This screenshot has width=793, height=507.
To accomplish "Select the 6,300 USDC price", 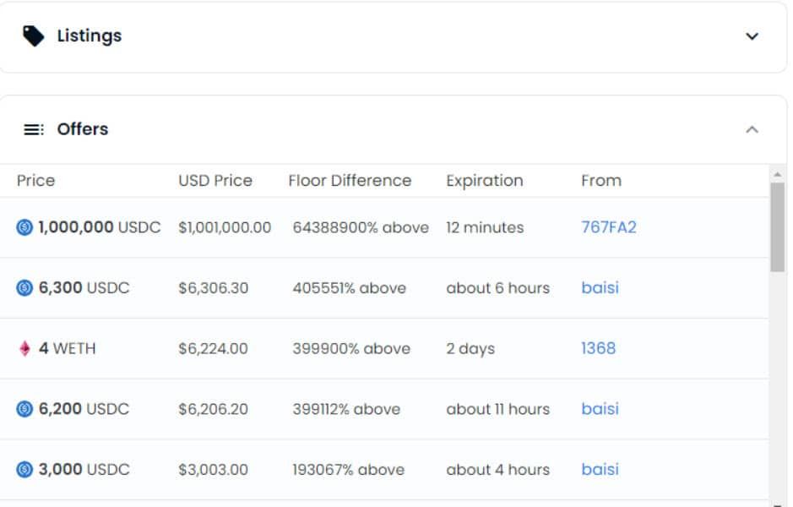I will click(84, 288).
